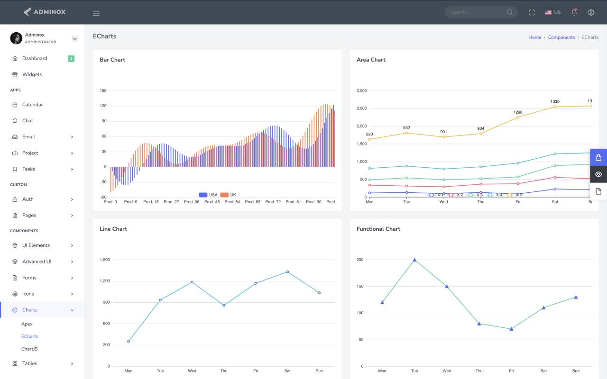This screenshot has width=607, height=379.
Task: Click the 1290 data point on Area Chart
Action: 518,117
